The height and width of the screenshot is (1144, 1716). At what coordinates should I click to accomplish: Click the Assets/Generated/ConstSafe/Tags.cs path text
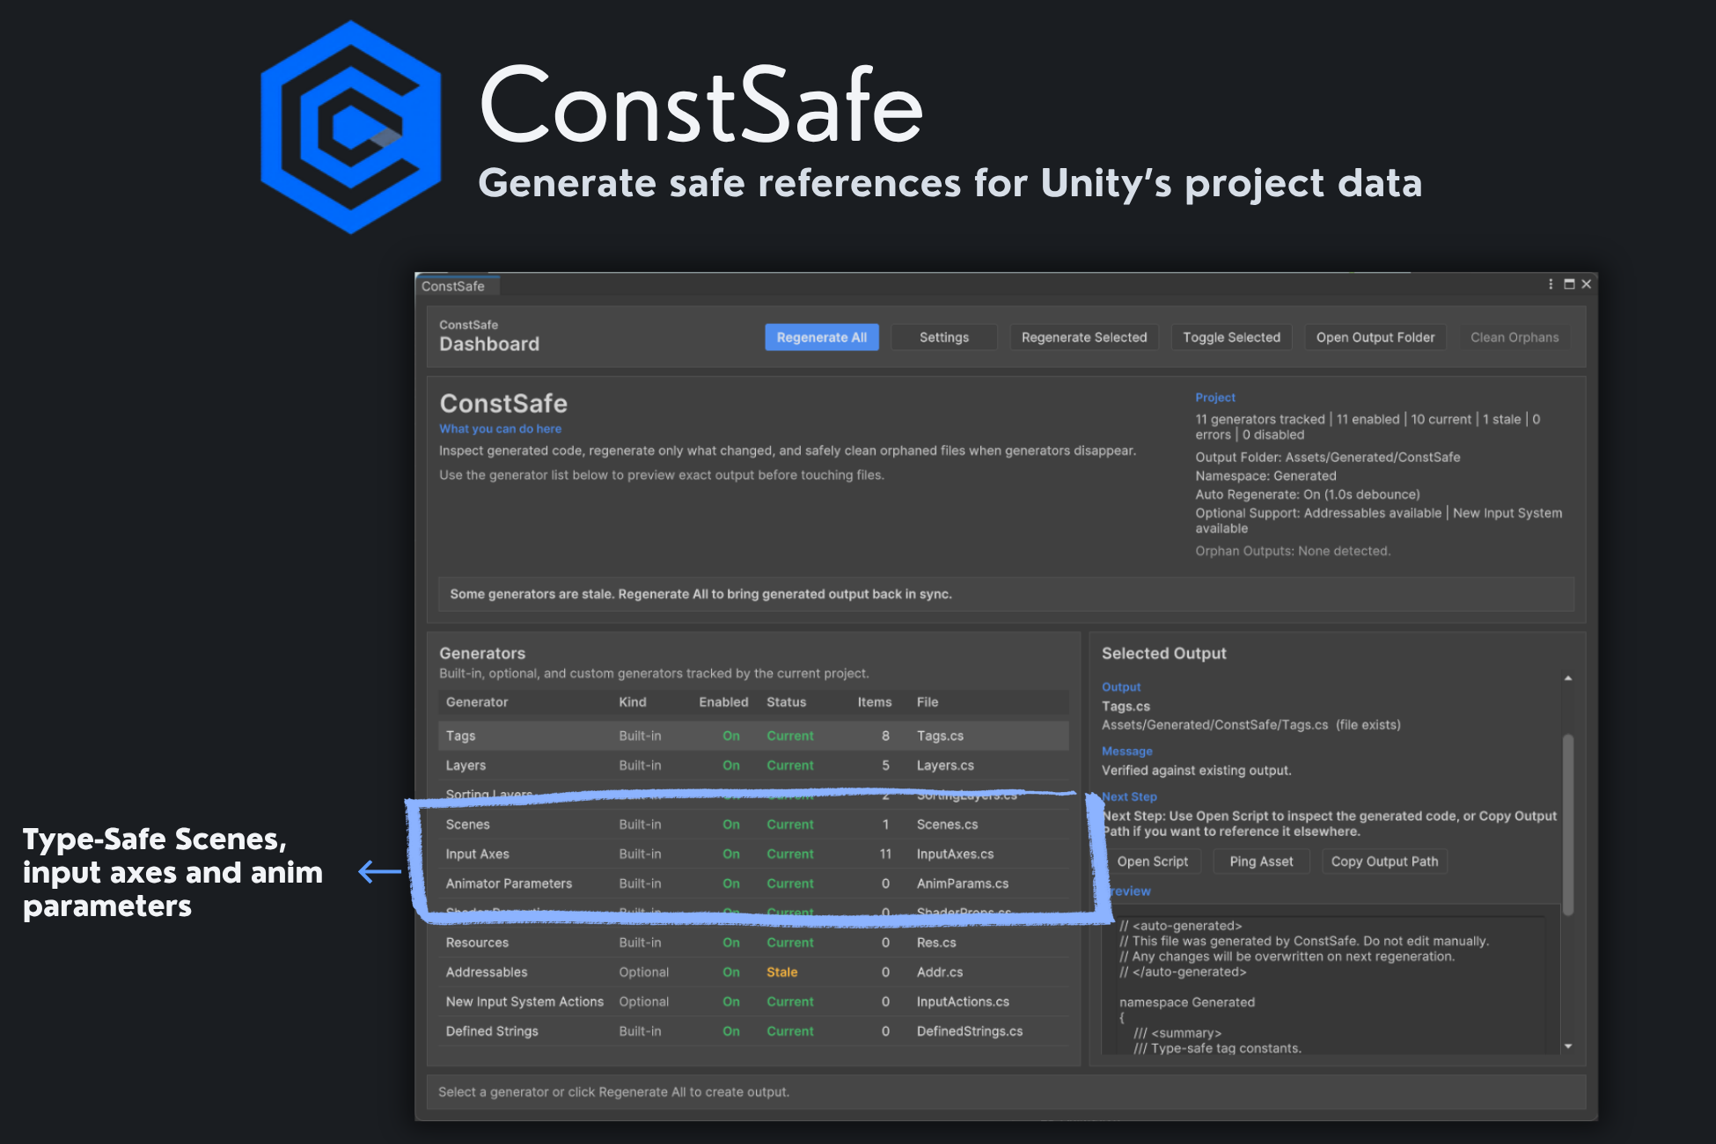point(1214,725)
